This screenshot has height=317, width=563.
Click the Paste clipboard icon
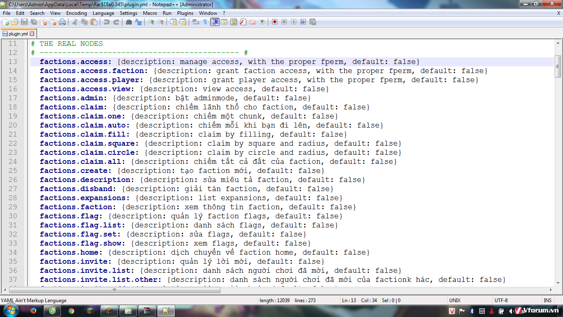click(x=94, y=22)
